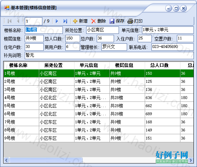Image resolution: width=197 pixels, height=167 pixels.
Task: Select the 4号楼 row in the grid
Action: [x=98, y=98]
